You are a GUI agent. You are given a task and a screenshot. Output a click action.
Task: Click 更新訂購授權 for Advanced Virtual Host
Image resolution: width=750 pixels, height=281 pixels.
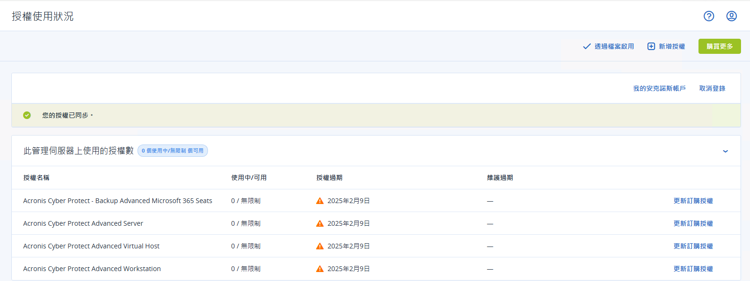(x=693, y=246)
